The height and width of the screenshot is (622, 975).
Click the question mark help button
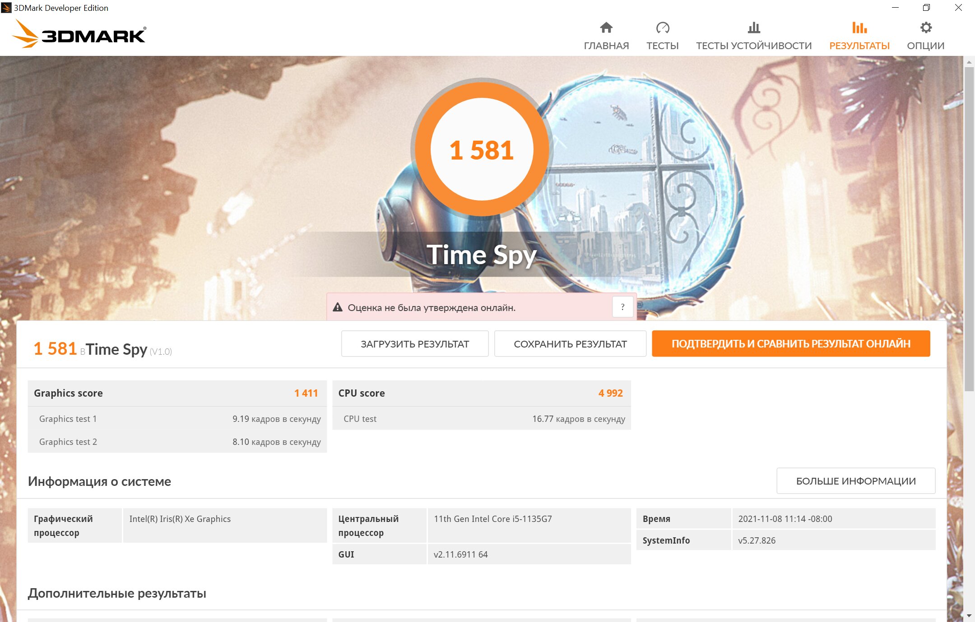click(x=622, y=307)
